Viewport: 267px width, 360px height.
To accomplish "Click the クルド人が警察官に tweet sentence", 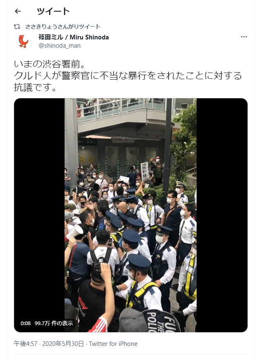I will (x=128, y=76).
